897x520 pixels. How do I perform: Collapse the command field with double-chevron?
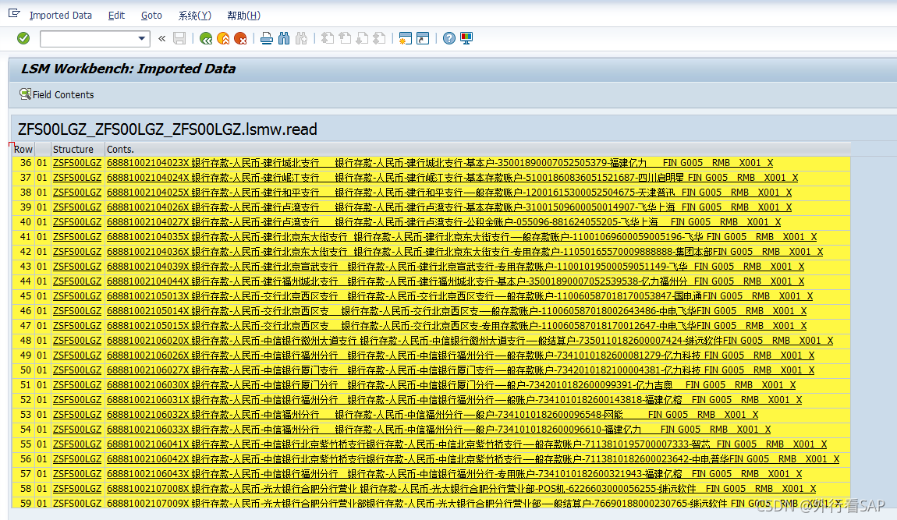[162, 38]
